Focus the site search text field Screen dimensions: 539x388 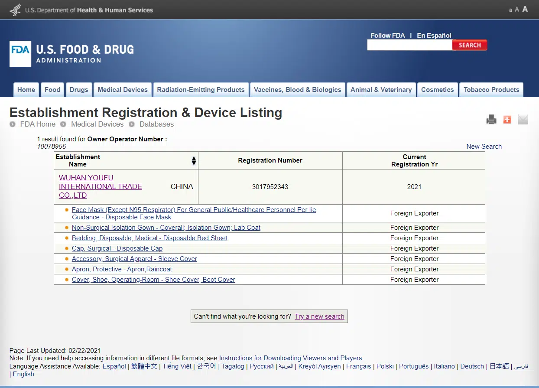[x=409, y=45]
